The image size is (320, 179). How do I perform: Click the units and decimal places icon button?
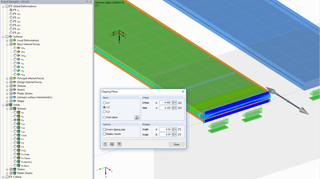coord(112,144)
